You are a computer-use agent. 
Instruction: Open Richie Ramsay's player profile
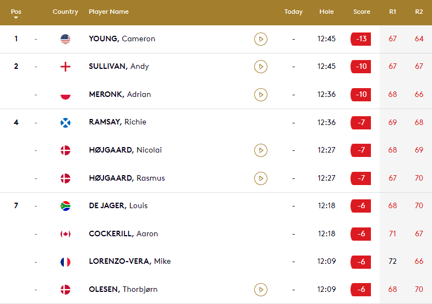point(117,122)
